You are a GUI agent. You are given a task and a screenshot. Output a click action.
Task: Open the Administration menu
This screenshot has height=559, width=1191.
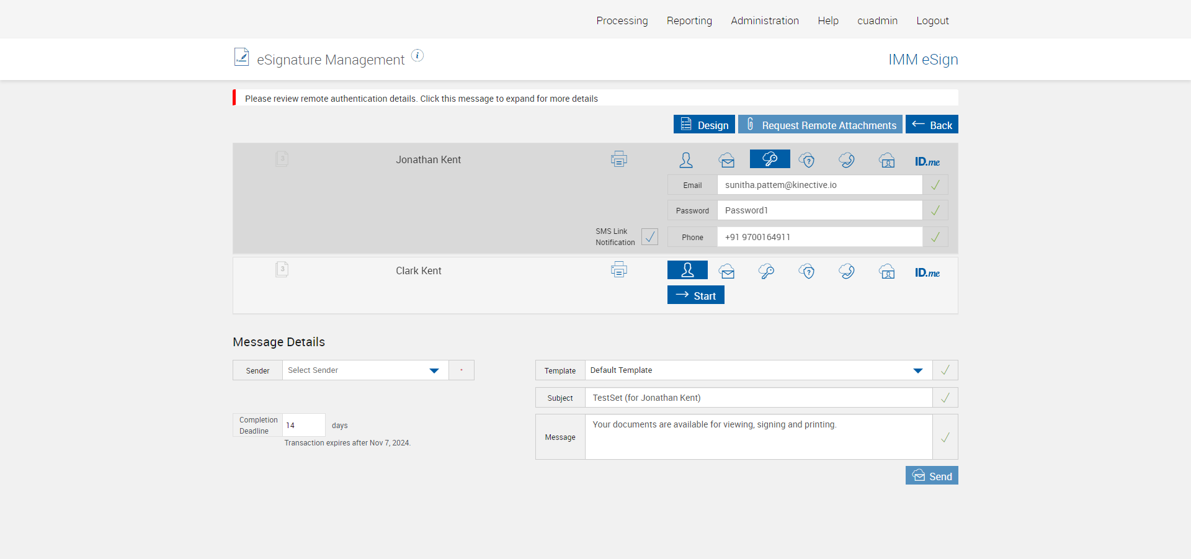pyautogui.click(x=764, y=20)
